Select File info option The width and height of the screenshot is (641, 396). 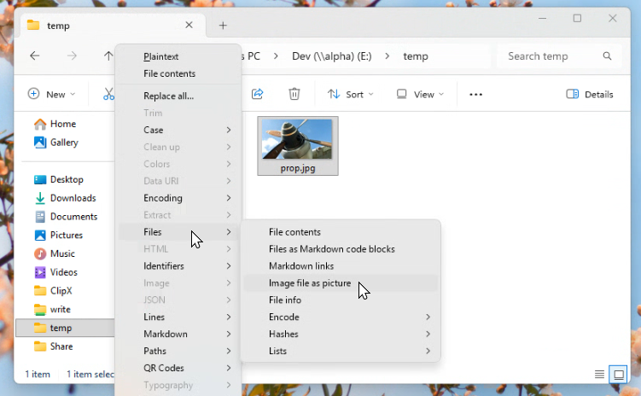tap(341, 300)
